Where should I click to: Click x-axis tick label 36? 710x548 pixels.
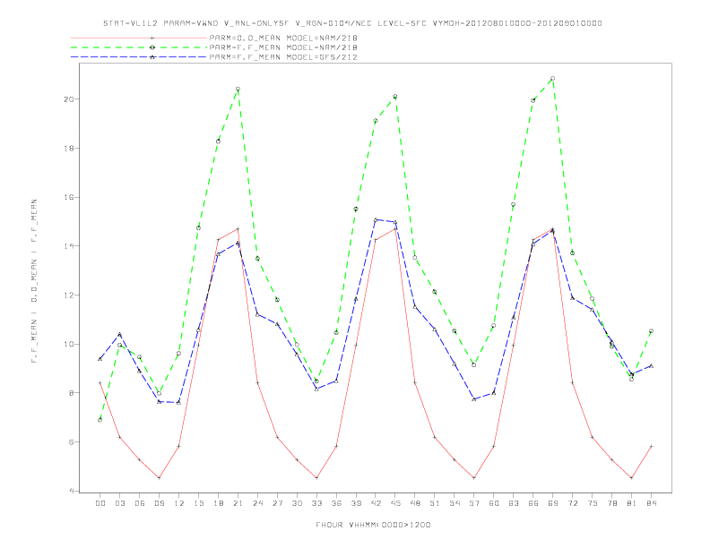point(336,503)
